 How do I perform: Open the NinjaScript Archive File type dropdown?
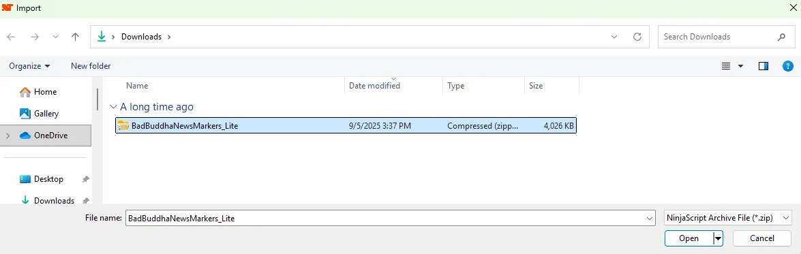tap(728, 218)
